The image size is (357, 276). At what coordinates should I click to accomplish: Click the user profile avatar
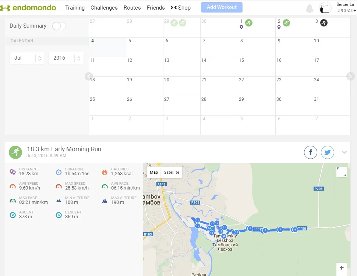click(x=325, y=8)
